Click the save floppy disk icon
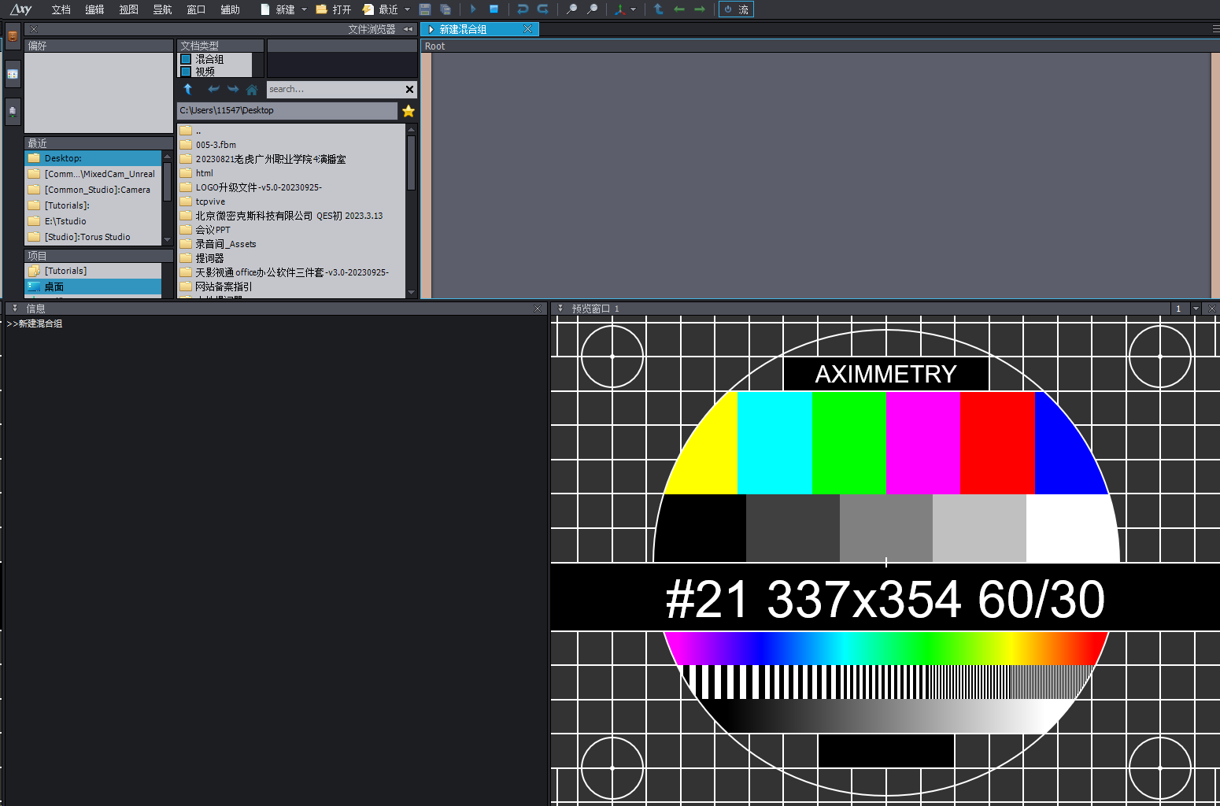Screen dimensions: 1220x806 pos(425,9)
